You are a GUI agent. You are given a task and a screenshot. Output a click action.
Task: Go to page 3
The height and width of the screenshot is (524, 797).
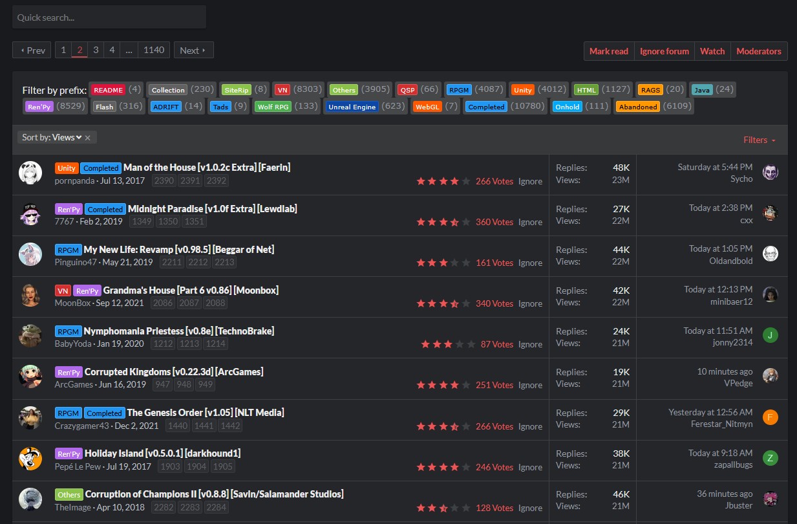click(96, 50)
